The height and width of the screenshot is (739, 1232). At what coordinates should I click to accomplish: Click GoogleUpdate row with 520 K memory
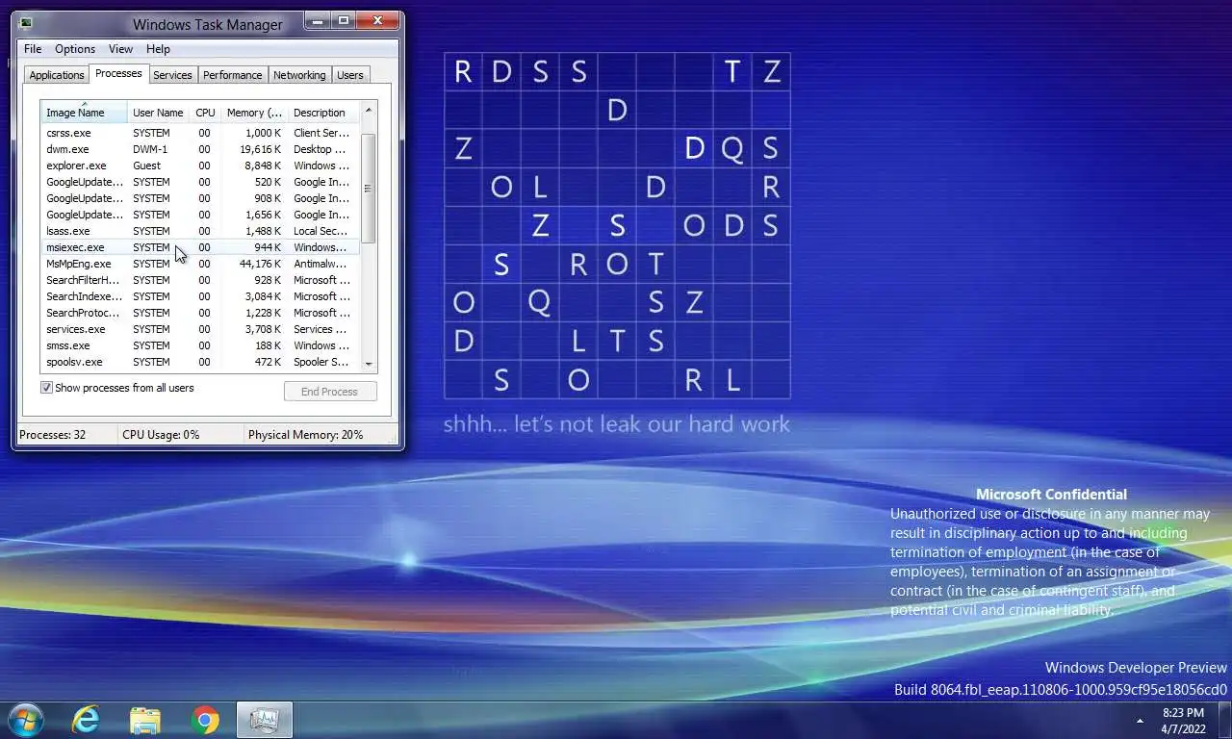click(200, 182)
